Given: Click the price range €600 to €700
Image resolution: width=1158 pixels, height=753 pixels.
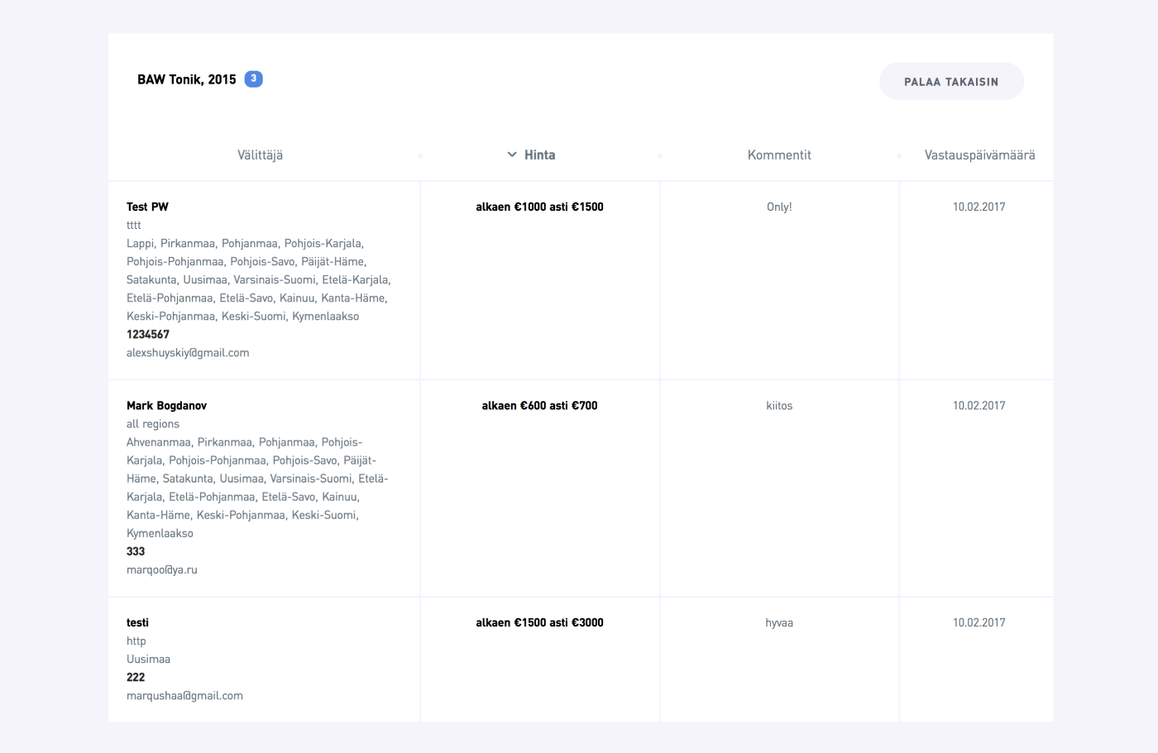Looking at the screenshot, I should click(x=539, y=406).
